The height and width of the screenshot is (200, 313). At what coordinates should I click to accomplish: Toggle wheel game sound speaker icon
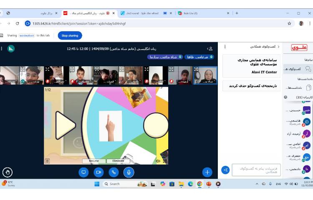tap(158, 161)
